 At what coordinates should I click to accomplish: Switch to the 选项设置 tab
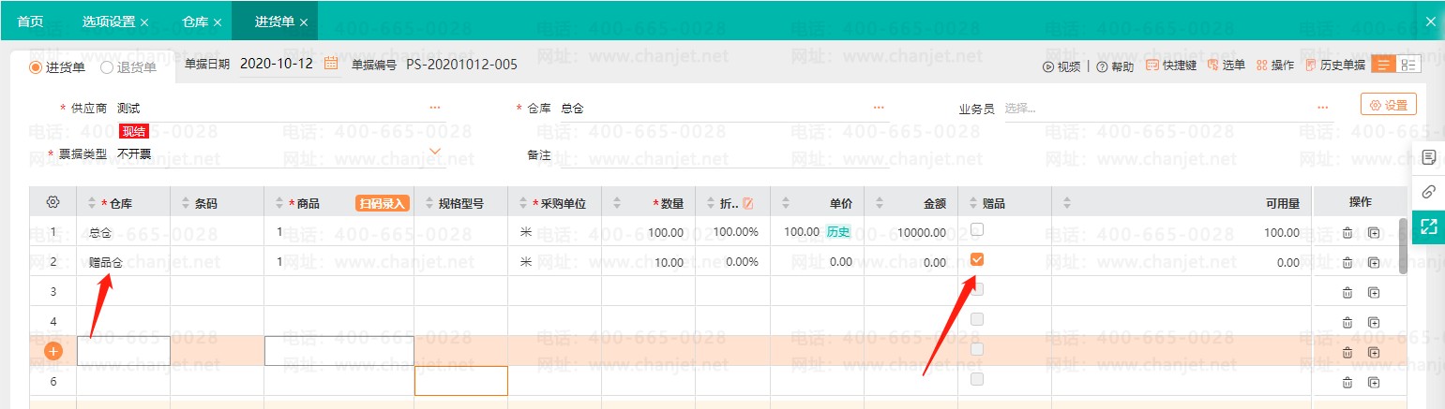[109, 21]
